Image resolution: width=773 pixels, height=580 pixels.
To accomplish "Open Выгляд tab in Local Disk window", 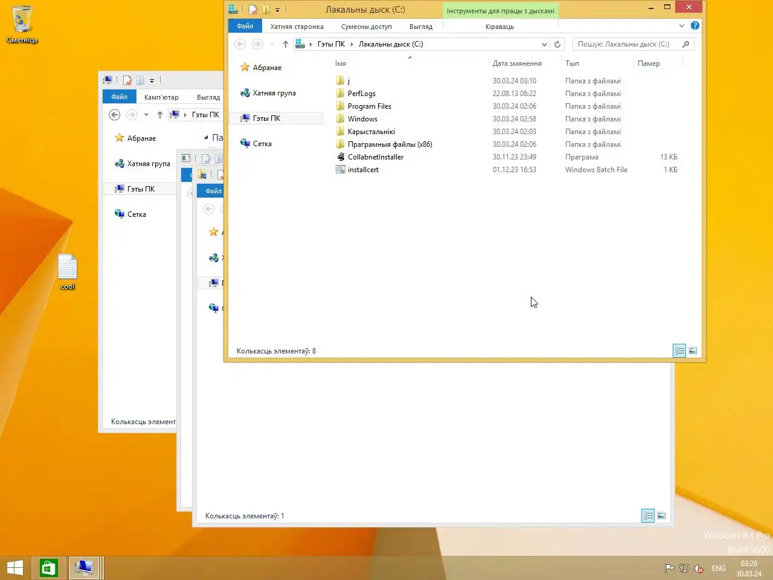I will tap(421, 27).
